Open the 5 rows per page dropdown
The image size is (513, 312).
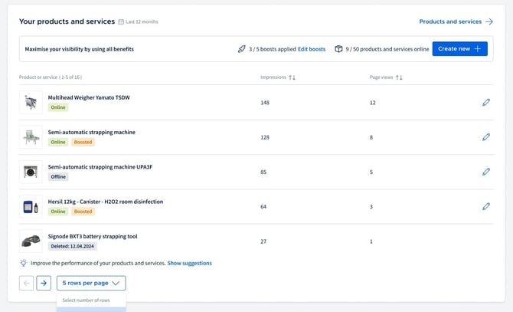point(91,283)
